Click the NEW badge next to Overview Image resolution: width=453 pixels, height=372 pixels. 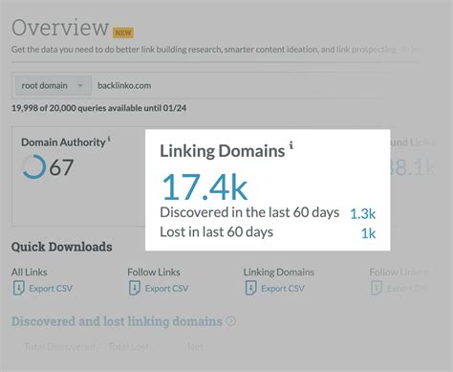coord(123,33)
